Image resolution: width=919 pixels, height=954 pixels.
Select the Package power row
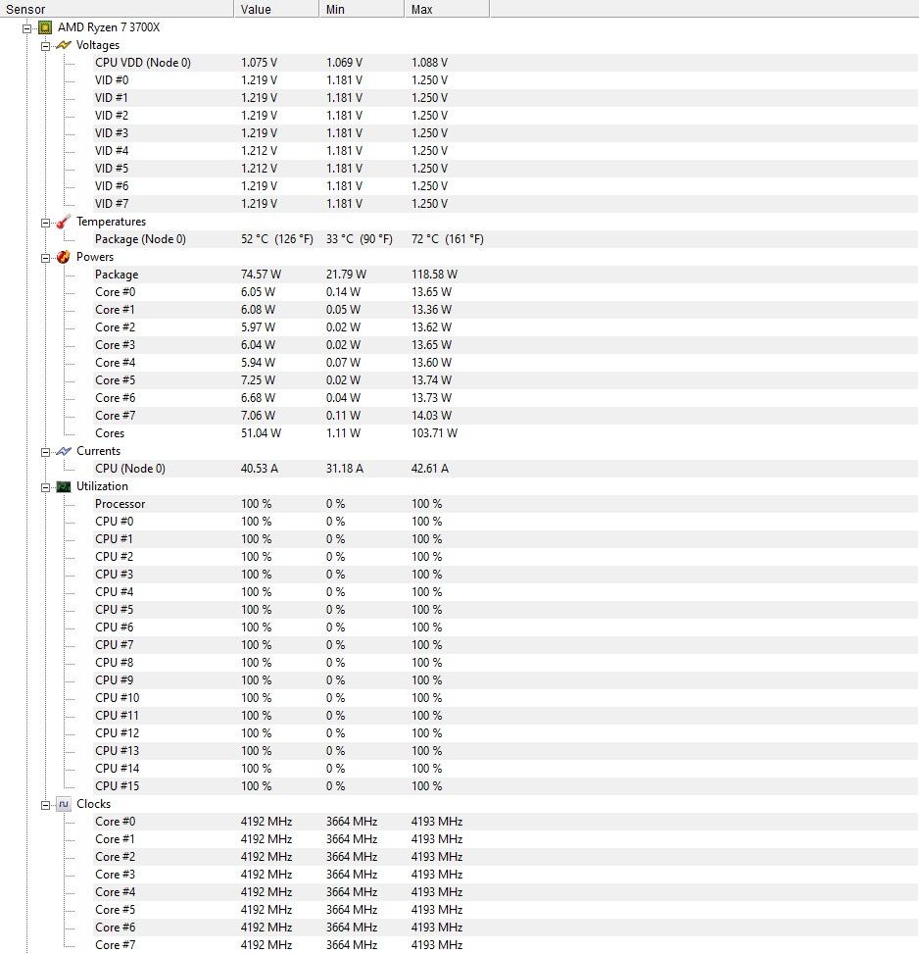[x=505, y=275]
